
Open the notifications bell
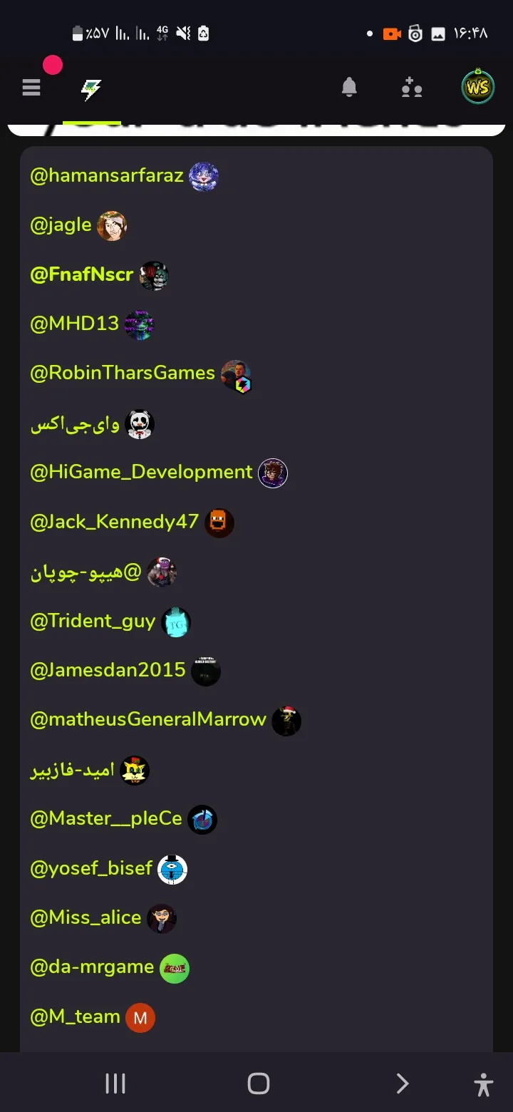click(349, 88)
